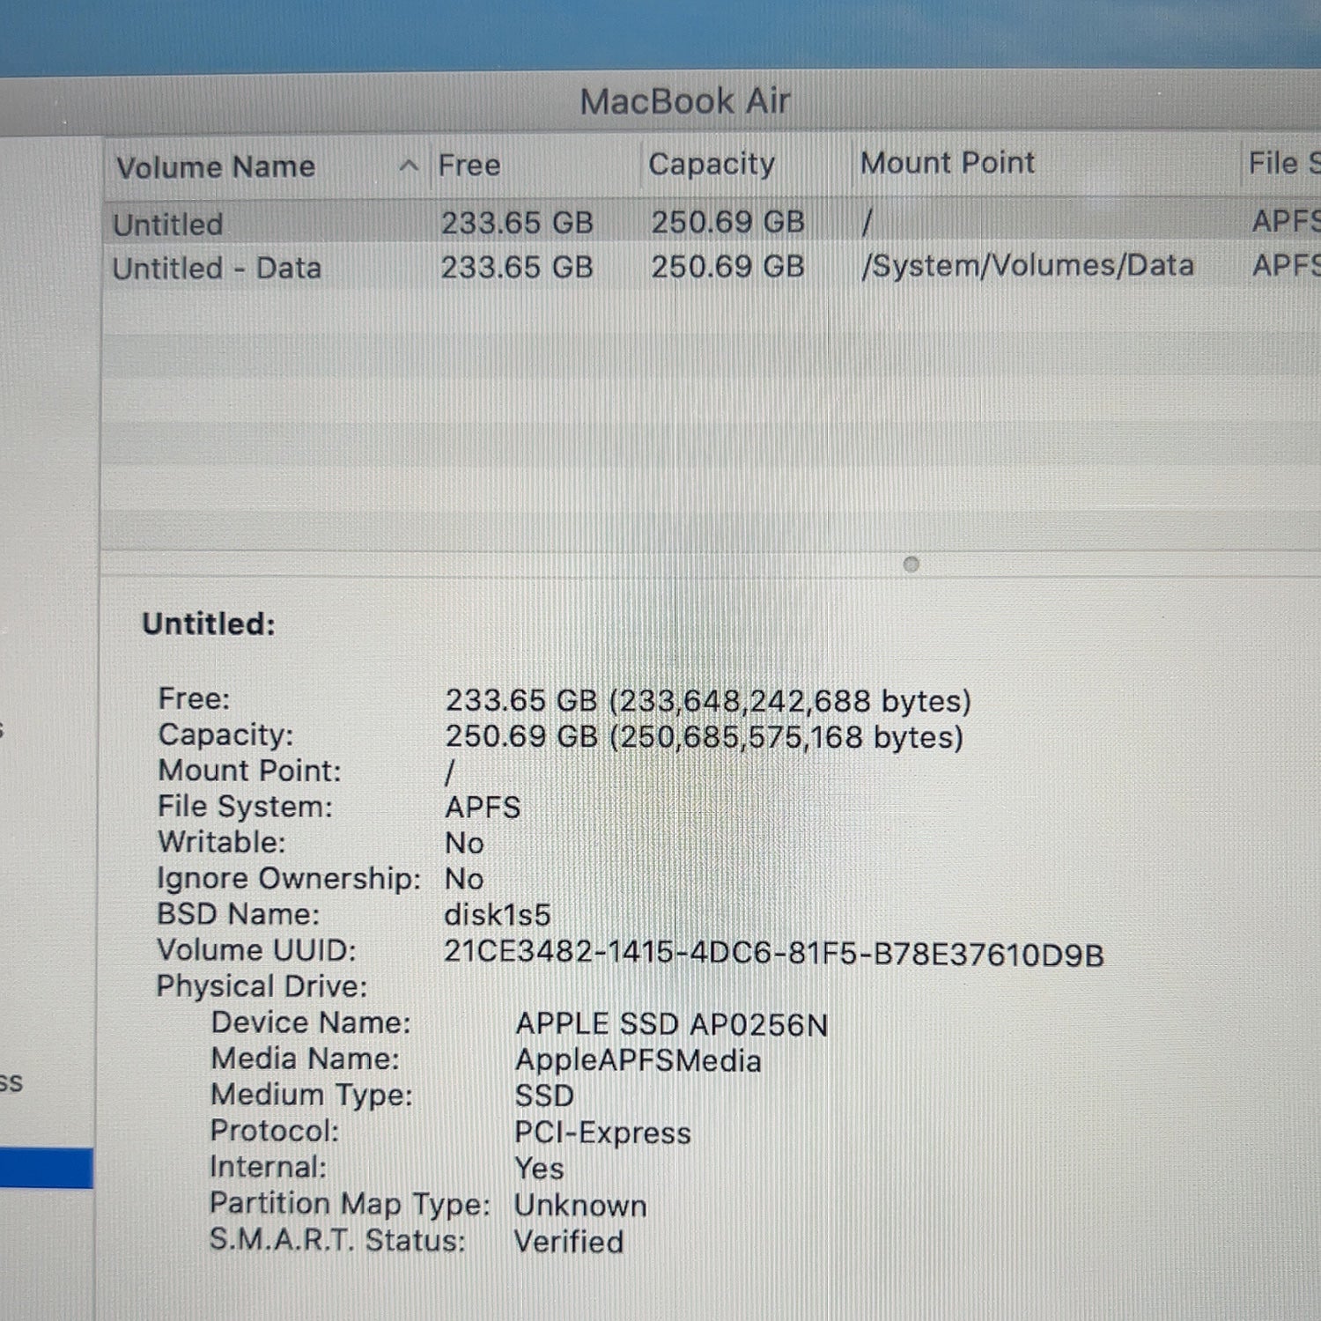
Task: Click the Ignore Ownership: label
Action: (x=289, y=878)
